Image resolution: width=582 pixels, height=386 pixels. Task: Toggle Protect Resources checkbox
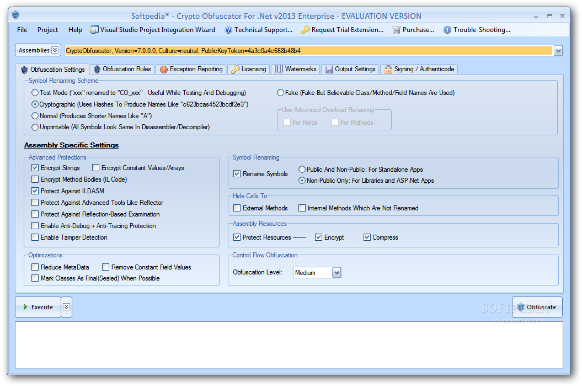[237, 237]
